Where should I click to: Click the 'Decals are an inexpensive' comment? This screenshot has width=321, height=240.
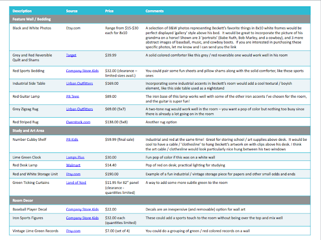click(x=195, y=209)
